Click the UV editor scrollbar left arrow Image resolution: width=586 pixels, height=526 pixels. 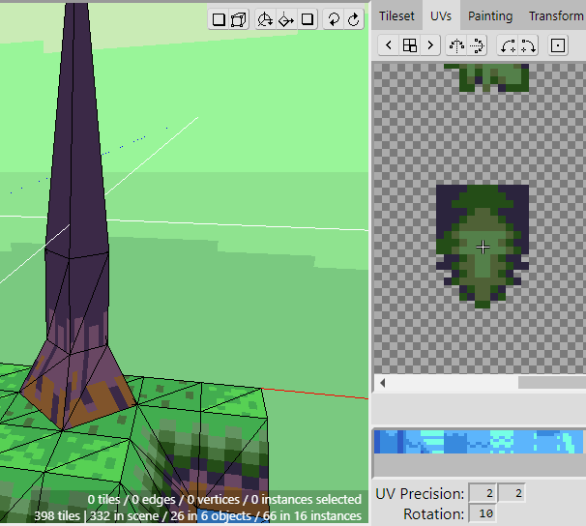[383, 383]
